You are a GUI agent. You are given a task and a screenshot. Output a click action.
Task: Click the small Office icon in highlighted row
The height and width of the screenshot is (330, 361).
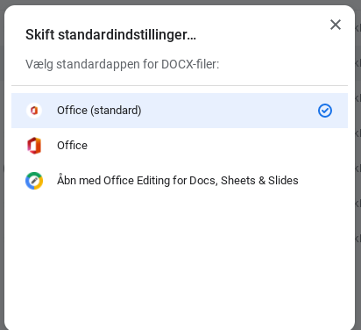click(34, 111)
